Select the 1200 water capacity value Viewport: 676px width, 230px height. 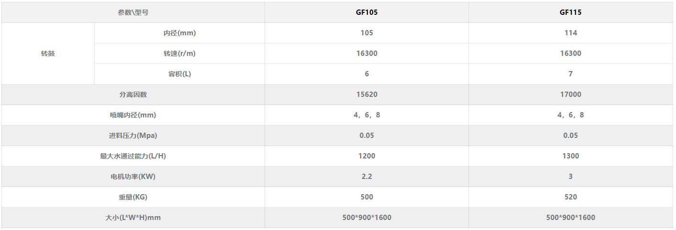pos(366,156)
